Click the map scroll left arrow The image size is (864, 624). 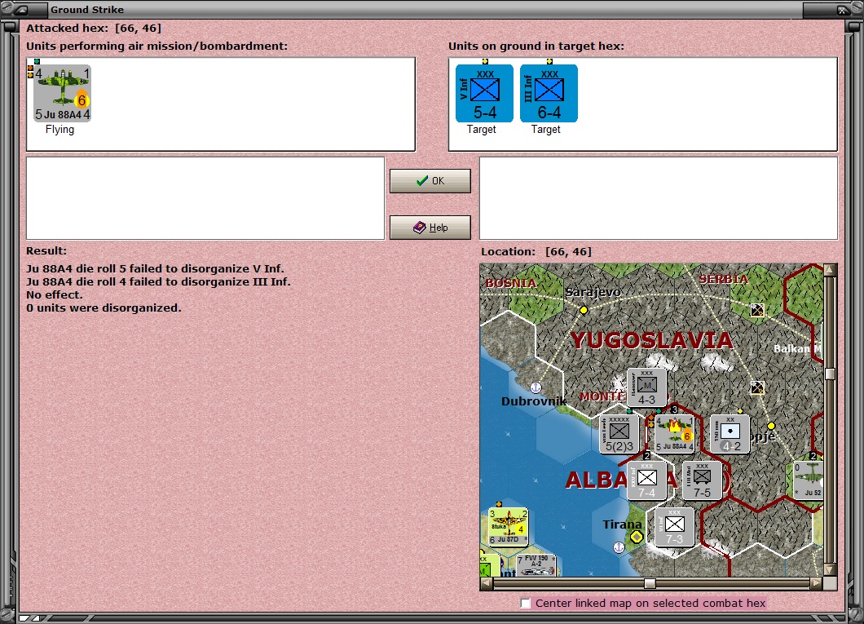pos(486,583)
